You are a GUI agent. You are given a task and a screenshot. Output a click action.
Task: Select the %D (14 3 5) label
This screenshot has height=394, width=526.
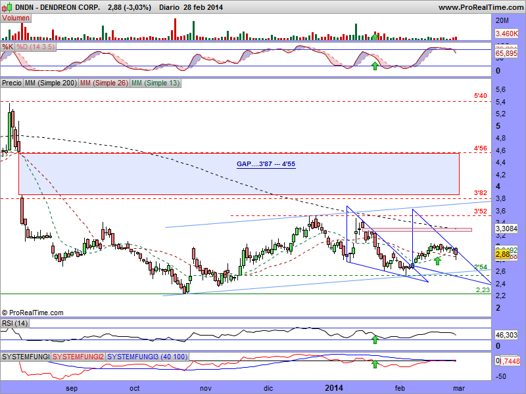coord(36,47)
